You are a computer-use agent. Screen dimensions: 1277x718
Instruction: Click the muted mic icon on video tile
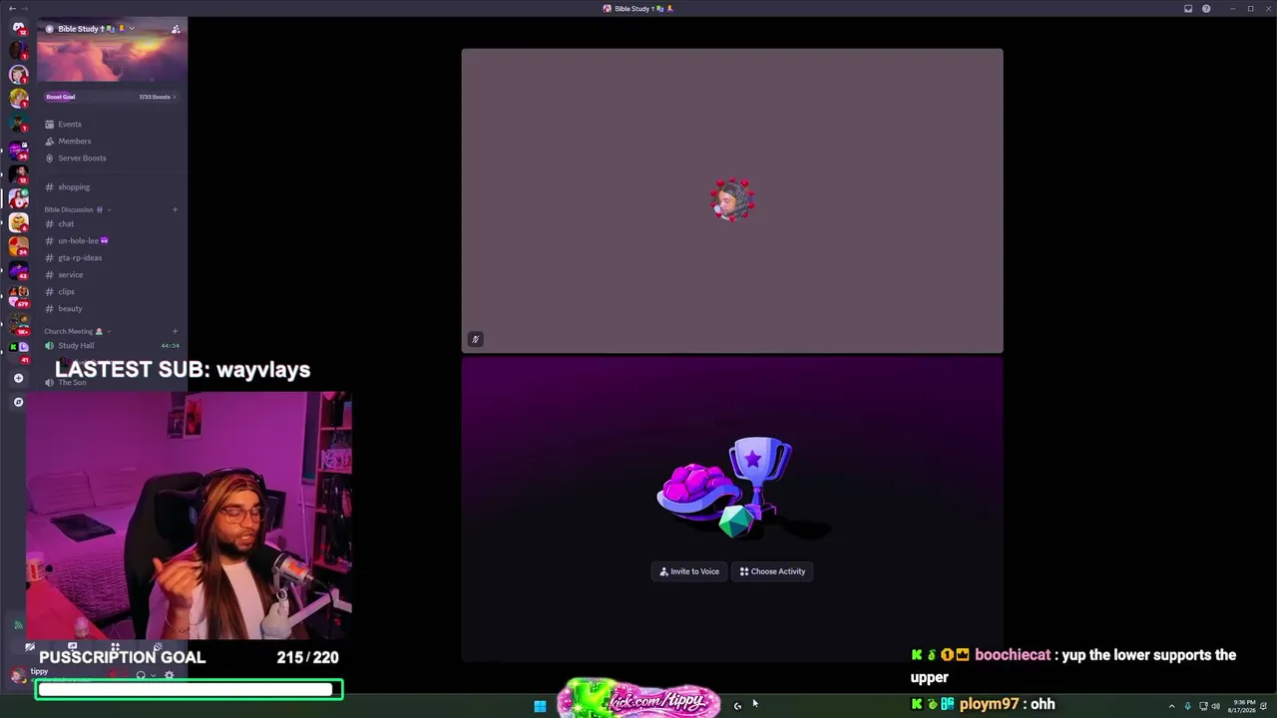tap(475, 339)
